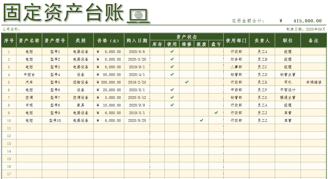Select the 运输设备 category cell
Screen dimensions: 328x179
81,82
